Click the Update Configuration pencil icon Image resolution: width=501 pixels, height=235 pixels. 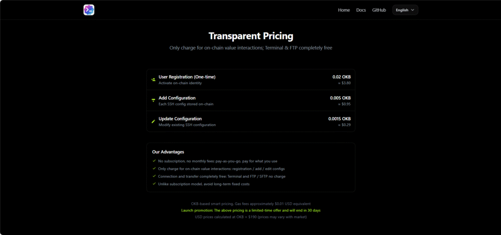coord(153,121)
